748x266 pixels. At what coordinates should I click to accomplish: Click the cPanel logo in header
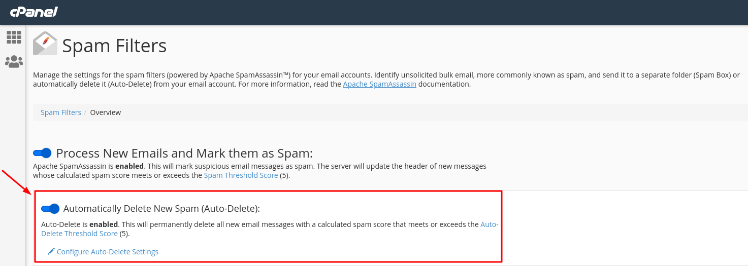[34, 11]
